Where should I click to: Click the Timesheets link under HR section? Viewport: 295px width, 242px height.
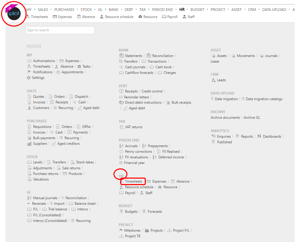coord(133,181)
